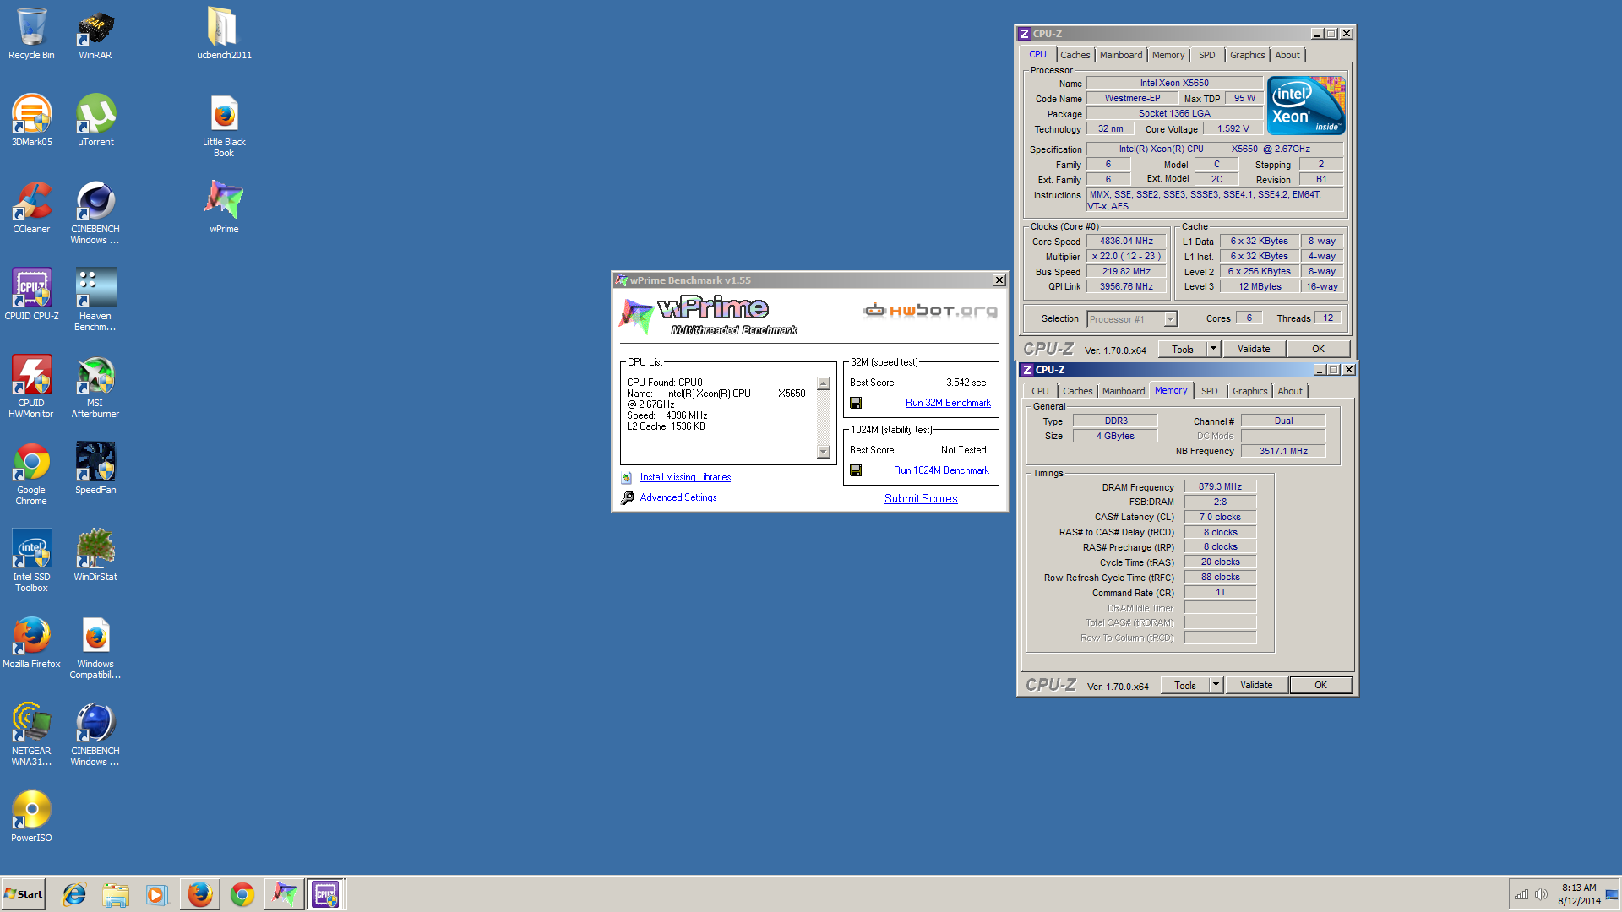1622x912 pixels.
Task: Click Run 1024M Benchmark link
Action: pos(941,470)
